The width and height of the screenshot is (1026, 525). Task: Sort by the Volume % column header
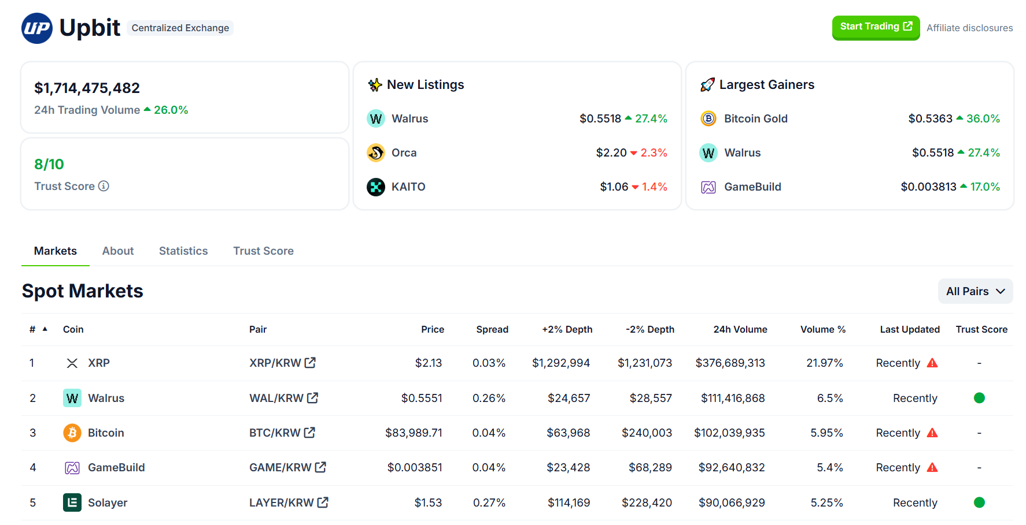(823, 329)
